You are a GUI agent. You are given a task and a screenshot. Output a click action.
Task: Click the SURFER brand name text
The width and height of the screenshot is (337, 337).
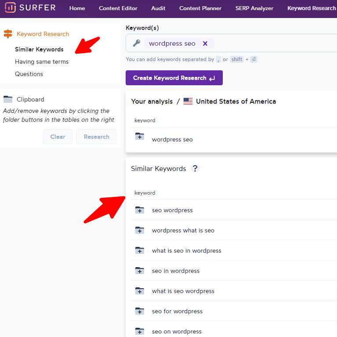37,7
